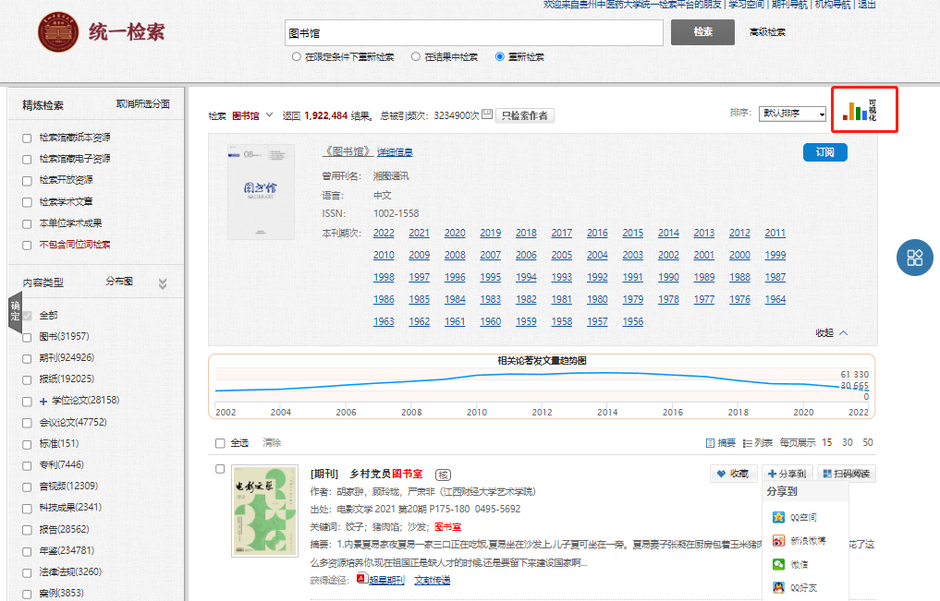Open the 2022 journal issue link
This screenshot has width=940, height=601.
click(384, 234)
